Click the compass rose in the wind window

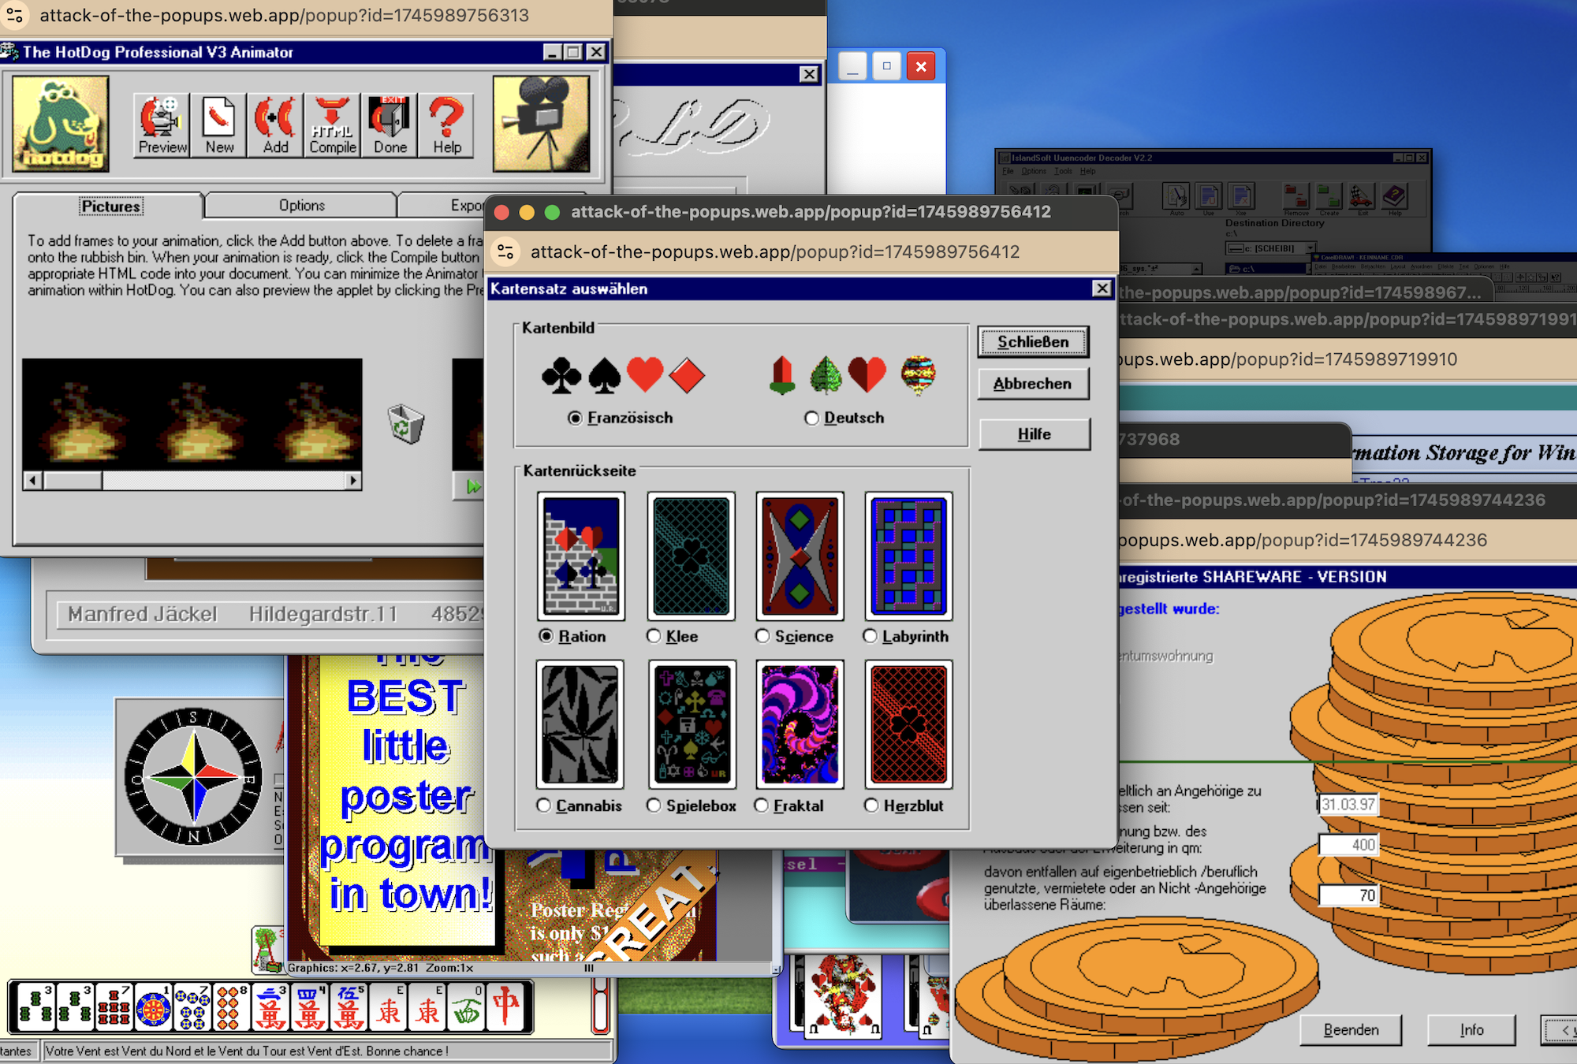[x=193, y=776]
